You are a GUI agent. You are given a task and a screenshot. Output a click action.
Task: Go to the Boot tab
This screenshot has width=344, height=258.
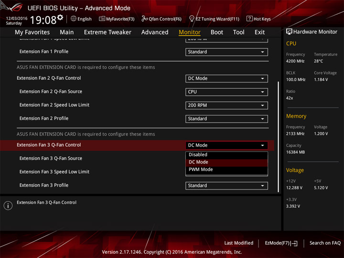coord(217,32)
